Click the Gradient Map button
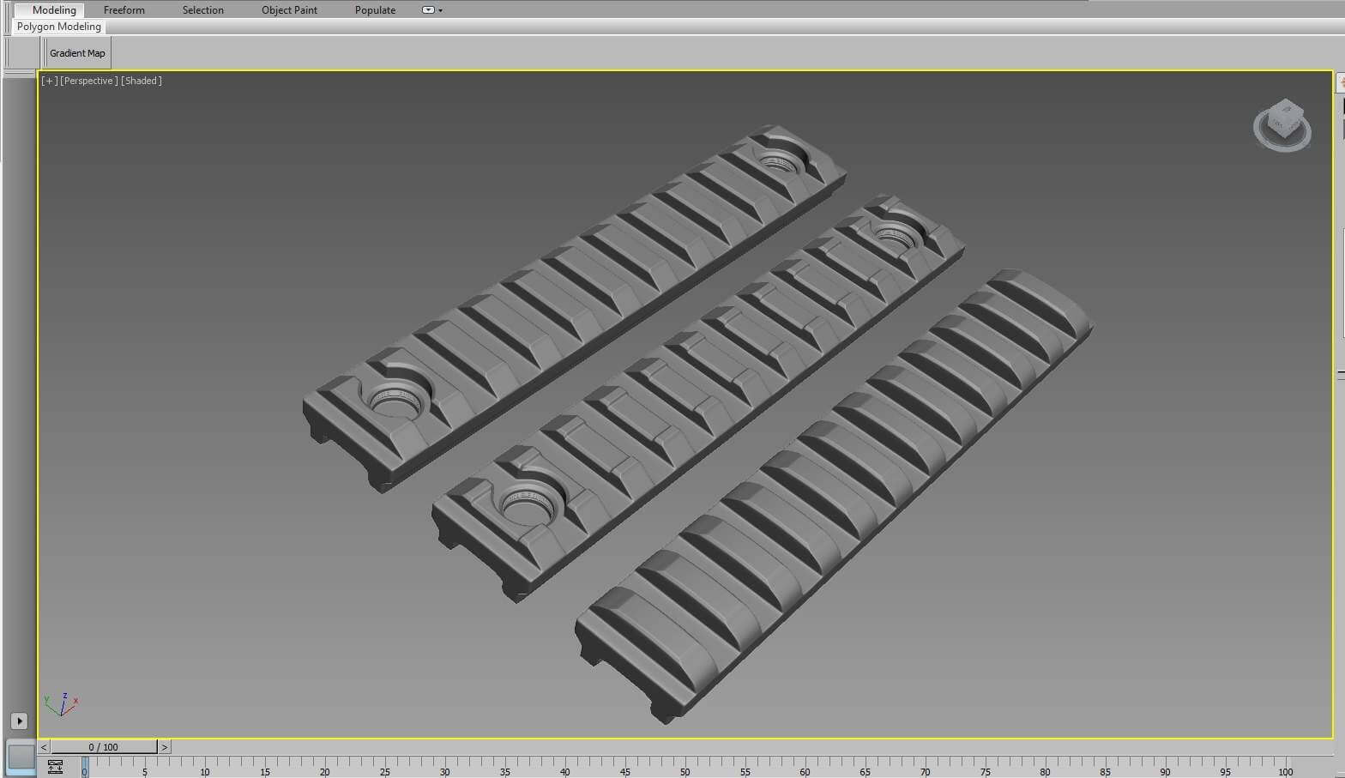The width and height of the screenshot is (1345, 778). tap(77, 53)
